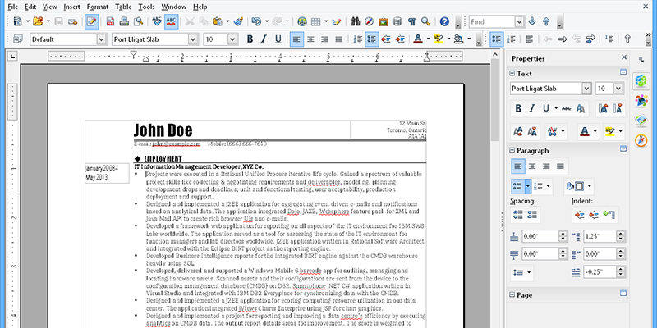Image resolution: width=657 pixels, height=328 pixels.
Task: Click the Find Next down arrow
Action: (x=532, y=21)
